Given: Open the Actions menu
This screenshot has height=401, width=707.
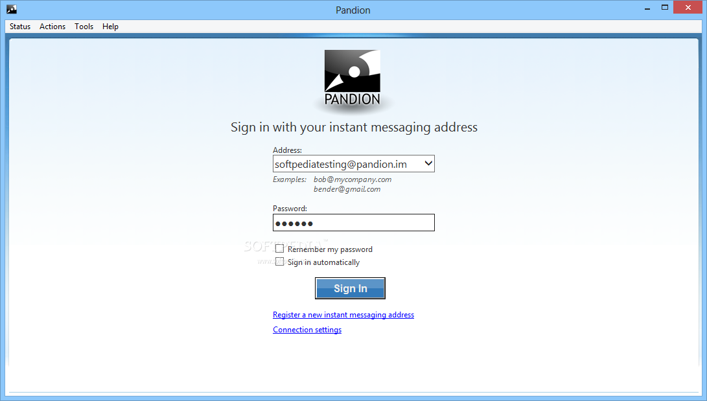Looking at the screenshot, I should [x=52, y=26].
